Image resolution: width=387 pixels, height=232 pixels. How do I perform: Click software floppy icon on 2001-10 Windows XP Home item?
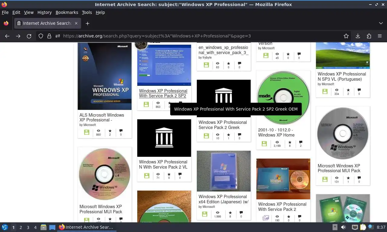point(264,144)
